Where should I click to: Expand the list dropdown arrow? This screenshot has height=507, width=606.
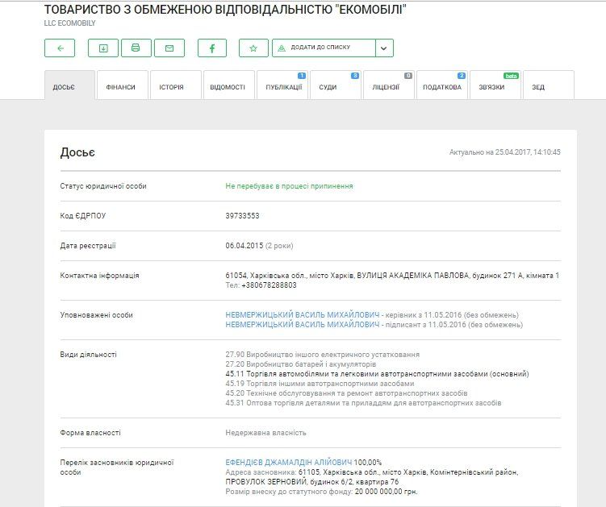pos(384,48)
